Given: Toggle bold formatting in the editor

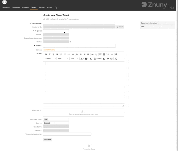Looking at the screenshot, I should 46,54.
